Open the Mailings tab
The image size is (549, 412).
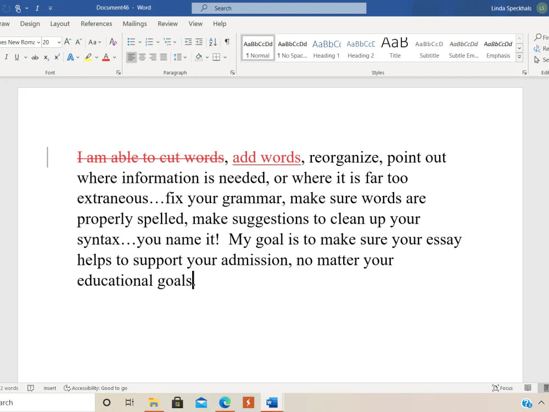(x=135, y=24)
